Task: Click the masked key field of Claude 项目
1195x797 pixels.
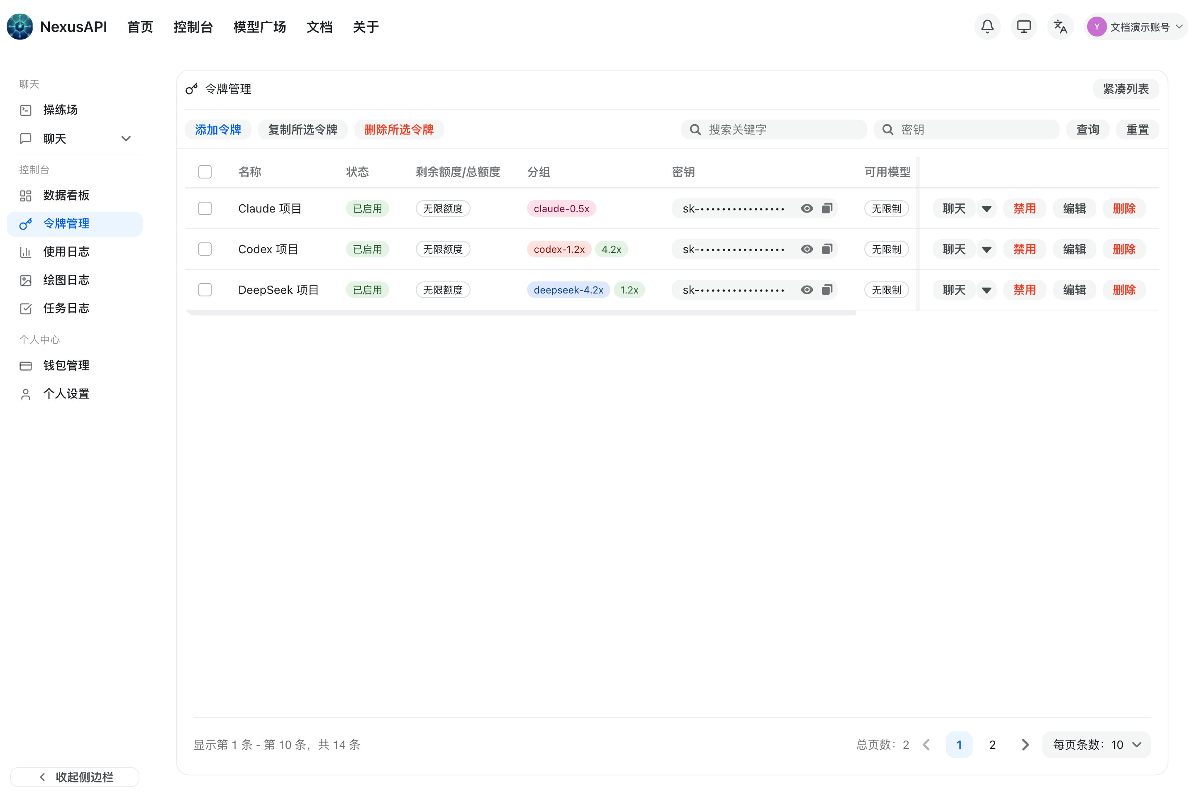Action: click(x=754, y=208)
